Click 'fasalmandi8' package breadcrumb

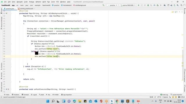coord(46,5)
